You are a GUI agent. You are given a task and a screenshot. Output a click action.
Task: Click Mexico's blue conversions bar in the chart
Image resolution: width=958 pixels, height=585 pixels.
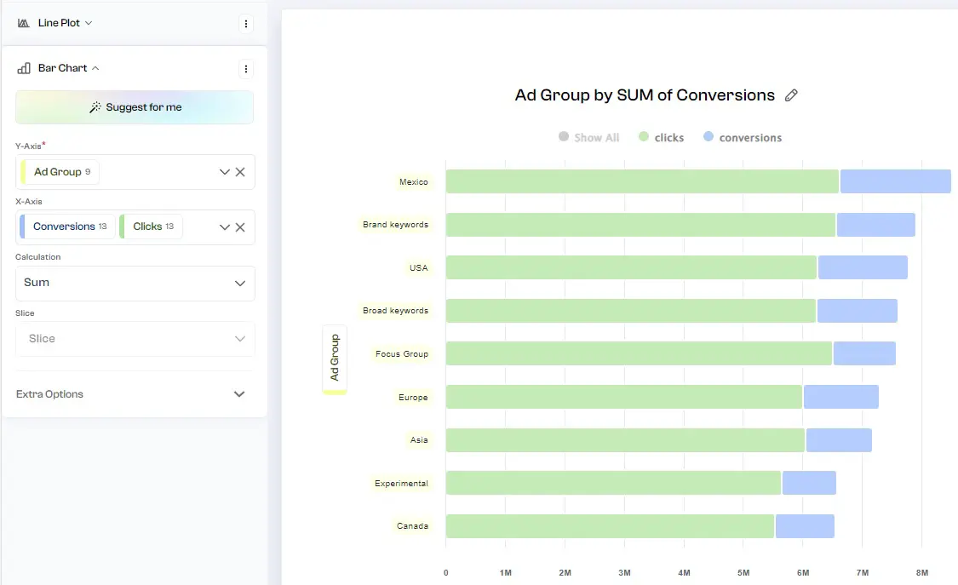(x=894, y=181)
